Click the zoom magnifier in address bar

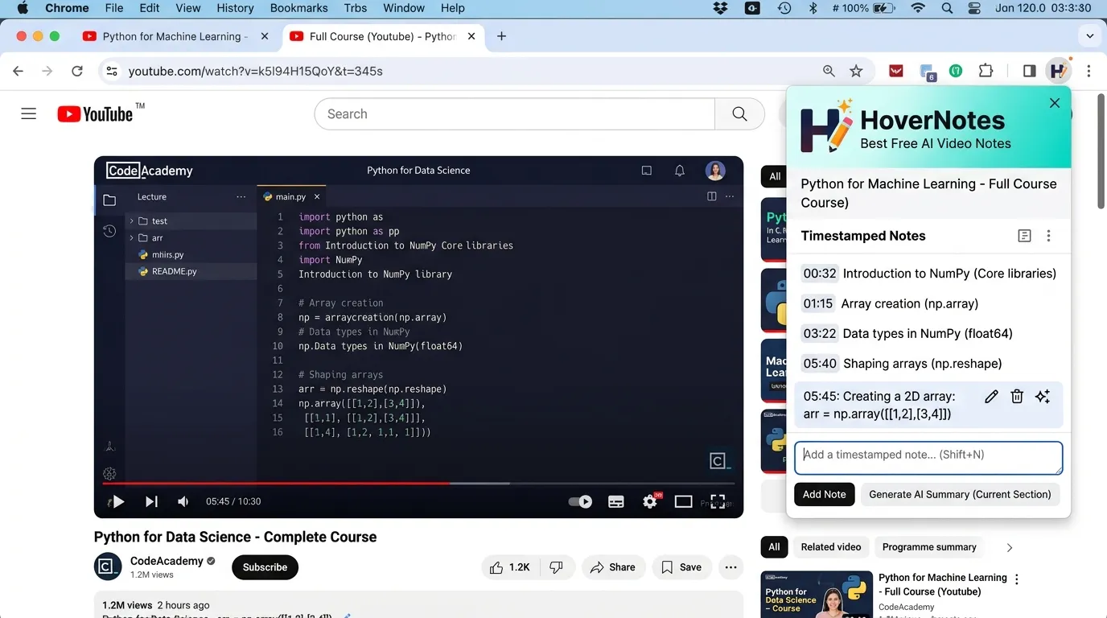[829, 71]
